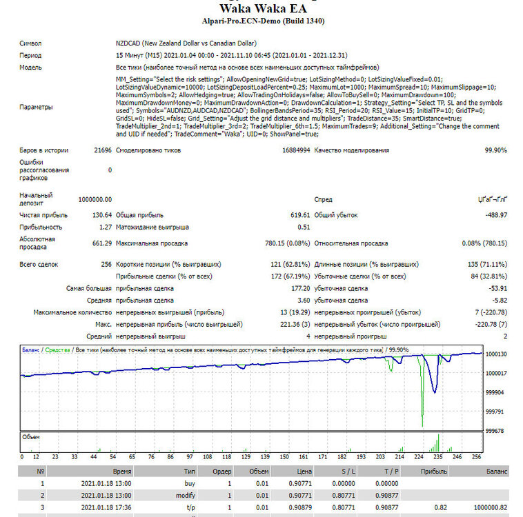Screen dimensions: 523x517
Task: Select maximal drawdown value 780.15 (0.08%)
Action: coord(287,243)
